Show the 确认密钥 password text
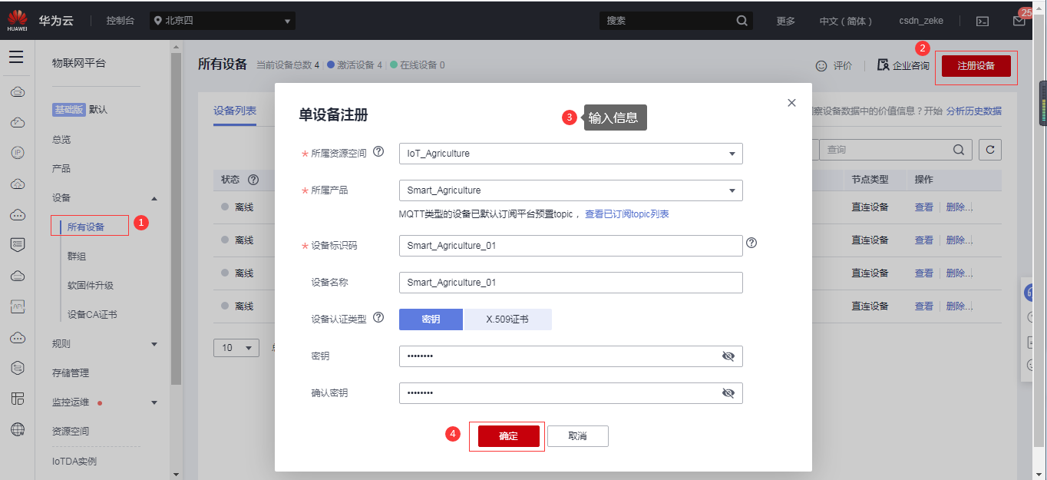1047x480 pixels. 728,393
